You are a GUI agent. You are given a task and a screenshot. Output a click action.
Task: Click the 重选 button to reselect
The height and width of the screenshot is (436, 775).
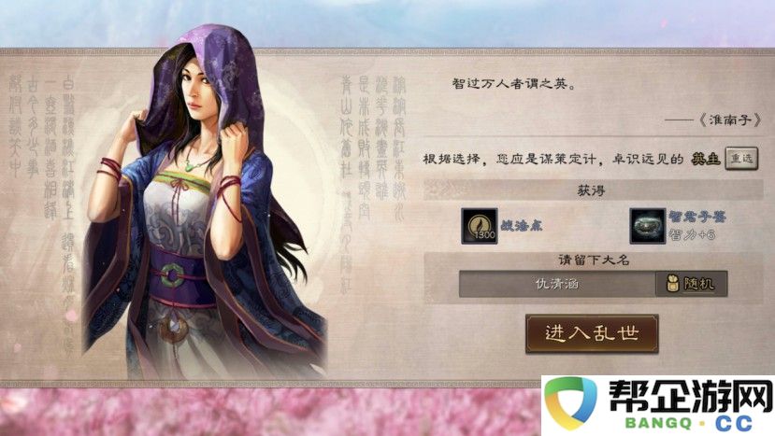[x=741, y=159]
